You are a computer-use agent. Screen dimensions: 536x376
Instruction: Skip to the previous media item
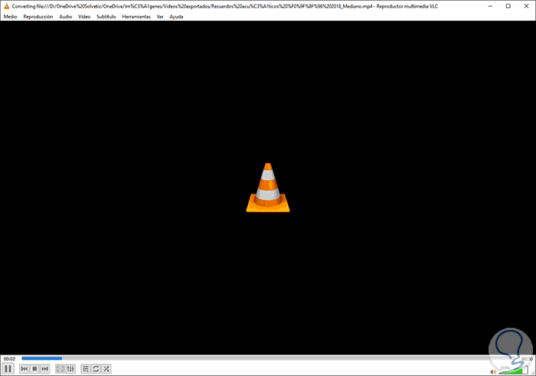coord(25,369)
